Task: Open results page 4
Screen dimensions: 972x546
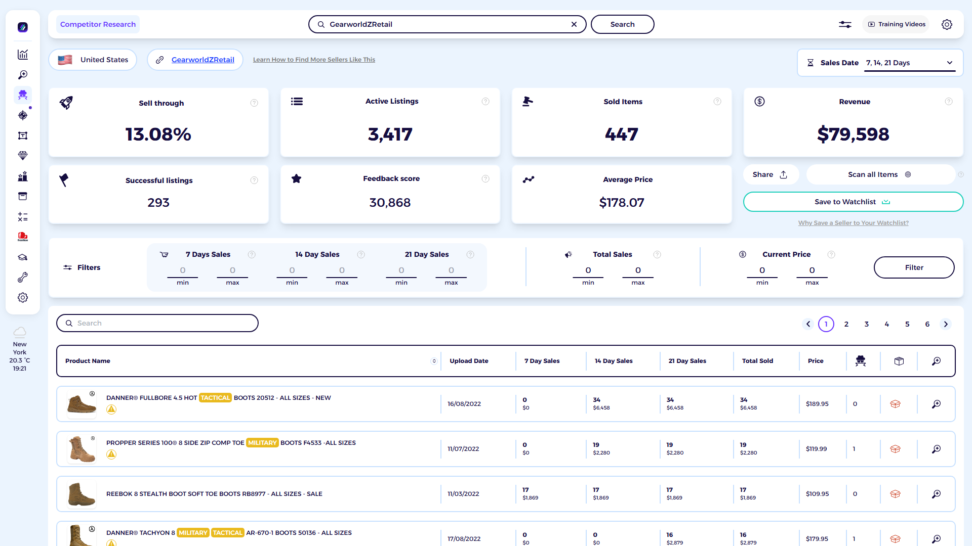Action: pos(886,324)
